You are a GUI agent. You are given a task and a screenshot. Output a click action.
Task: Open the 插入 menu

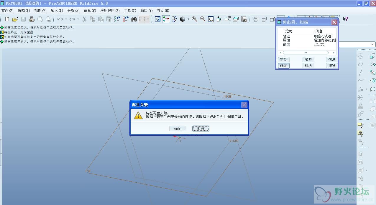coord(57,11)
